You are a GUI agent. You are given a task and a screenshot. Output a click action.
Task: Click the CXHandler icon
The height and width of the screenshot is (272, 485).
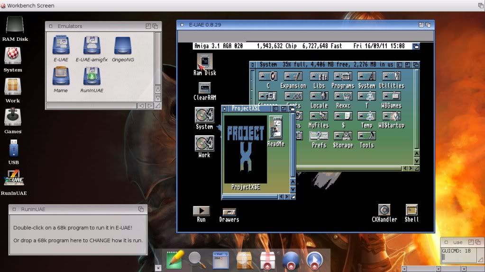click(x=384, y=210)
